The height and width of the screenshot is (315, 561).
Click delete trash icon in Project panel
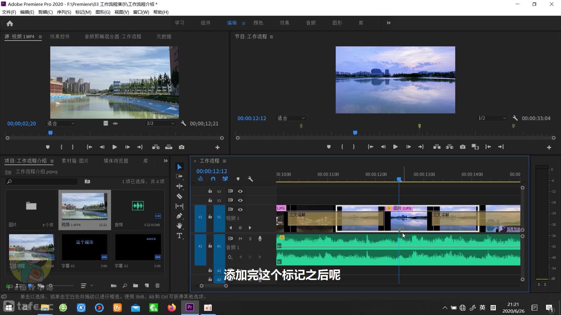click(157, 286)
